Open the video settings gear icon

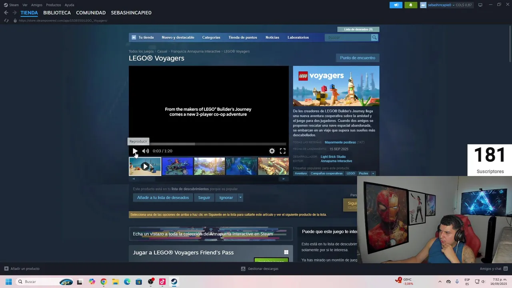point(272,151)
